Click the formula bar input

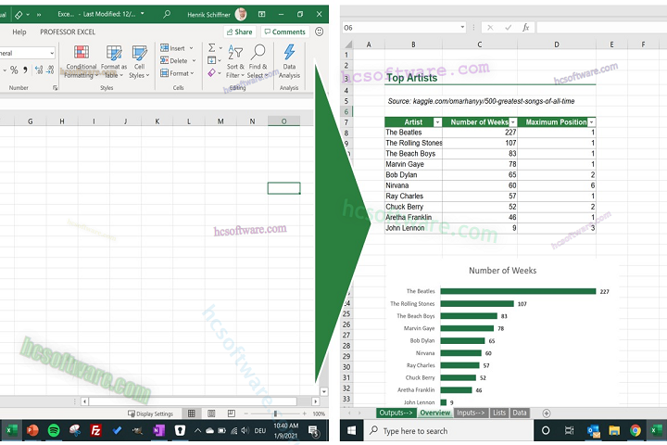click(601, 28)
